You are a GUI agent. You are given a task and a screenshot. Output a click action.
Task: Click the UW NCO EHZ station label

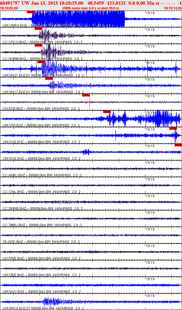42,292
